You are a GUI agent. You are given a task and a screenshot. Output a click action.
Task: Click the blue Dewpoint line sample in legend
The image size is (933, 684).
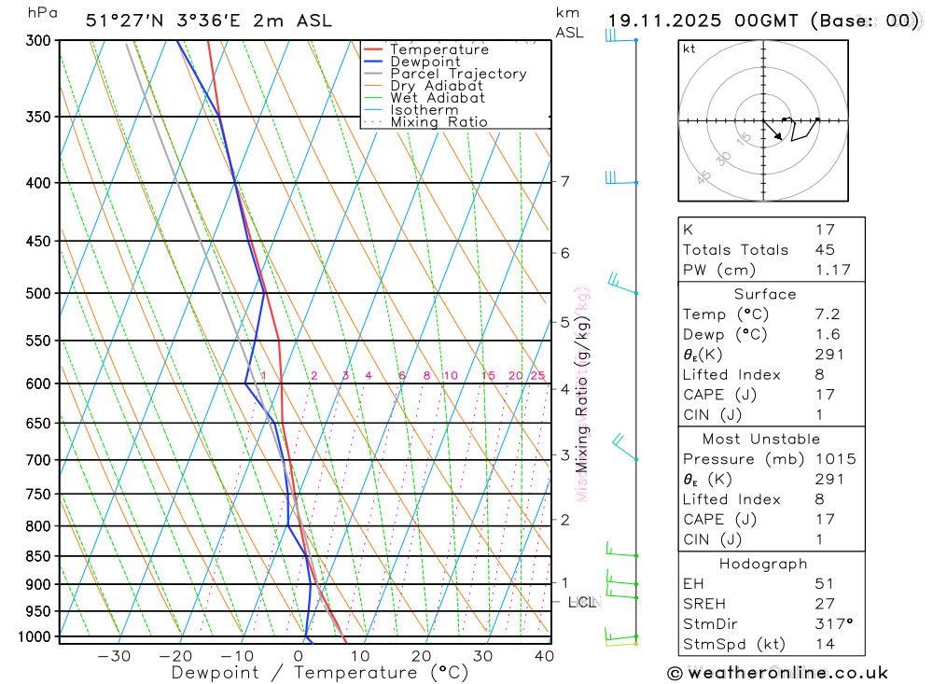[x=373, y=62]
